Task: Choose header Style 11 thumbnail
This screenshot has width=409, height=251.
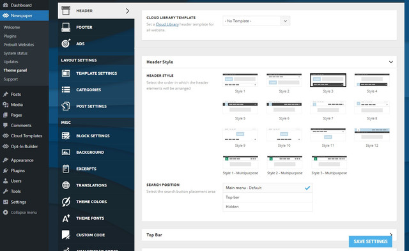Action: tap(328, 135)
